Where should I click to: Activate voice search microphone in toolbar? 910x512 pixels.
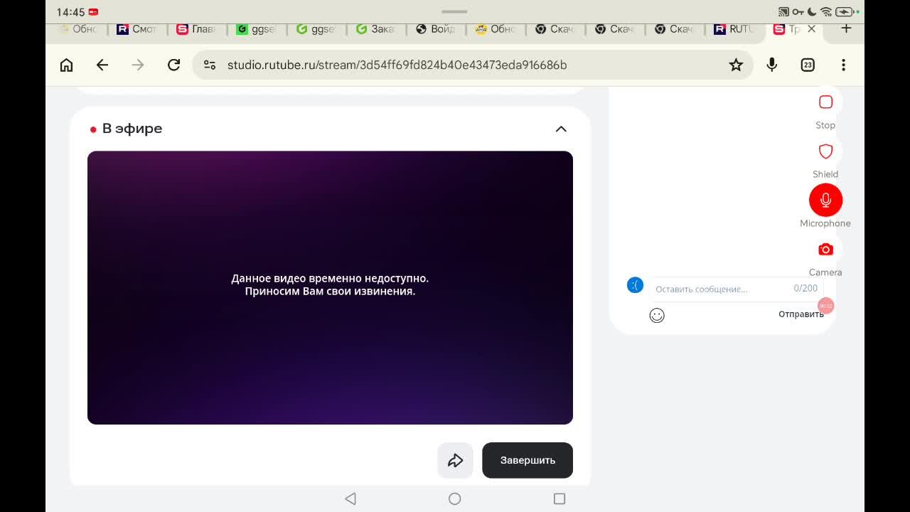tap(771, 65)
